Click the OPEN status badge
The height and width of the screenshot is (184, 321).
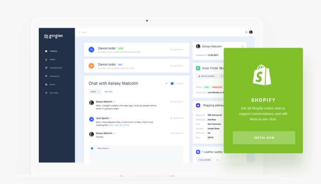click(121, 48)
